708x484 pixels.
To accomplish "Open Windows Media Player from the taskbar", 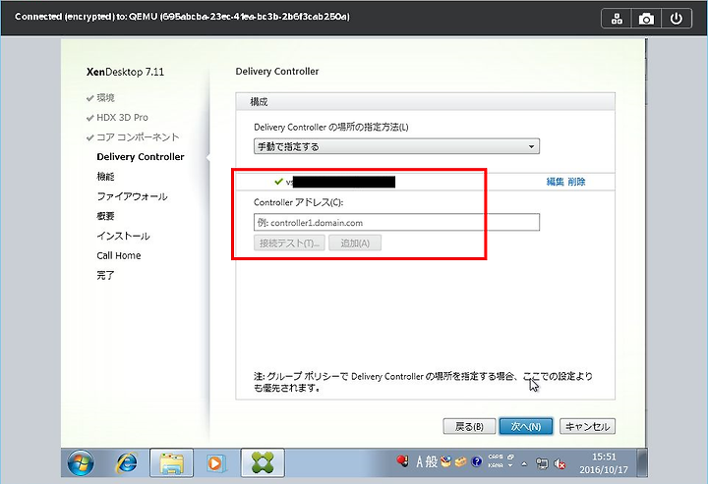I will [x=215, y=462].
